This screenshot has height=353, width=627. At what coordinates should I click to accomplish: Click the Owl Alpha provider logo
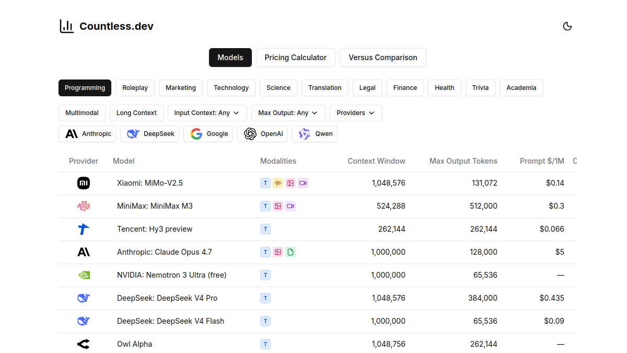pos(84,344)
